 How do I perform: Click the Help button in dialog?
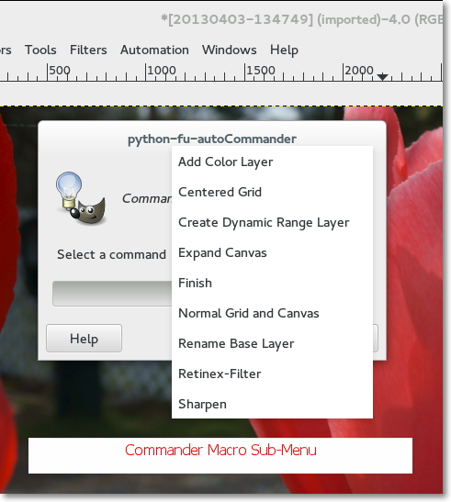tap(84, 339)
